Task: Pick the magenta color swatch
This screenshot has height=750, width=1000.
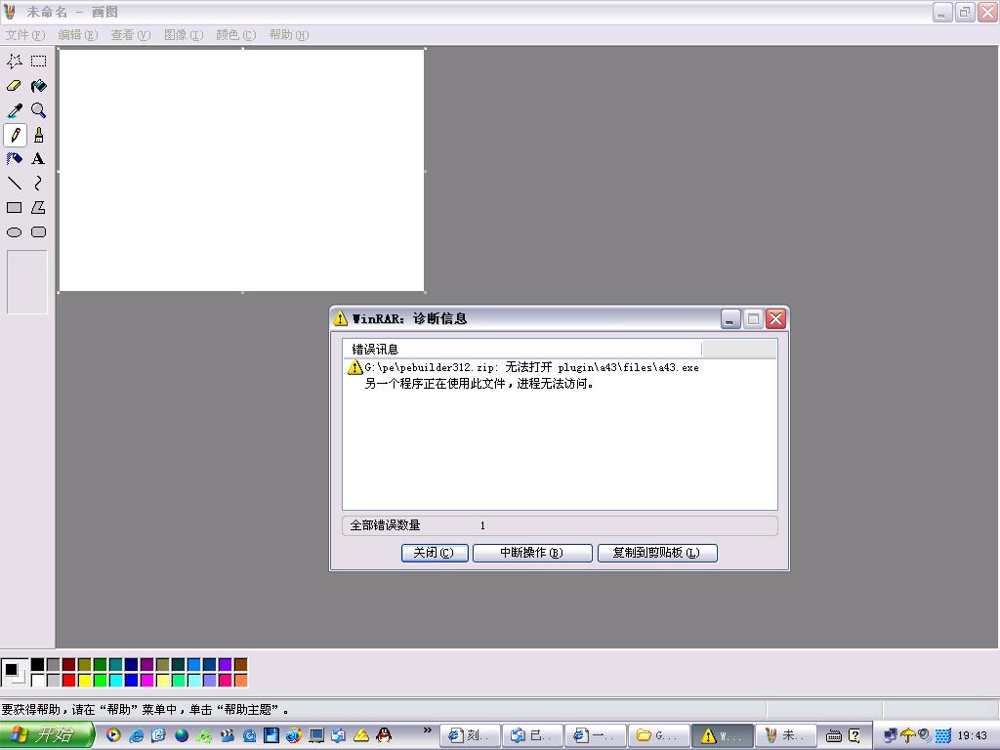Action: point(147,680)
